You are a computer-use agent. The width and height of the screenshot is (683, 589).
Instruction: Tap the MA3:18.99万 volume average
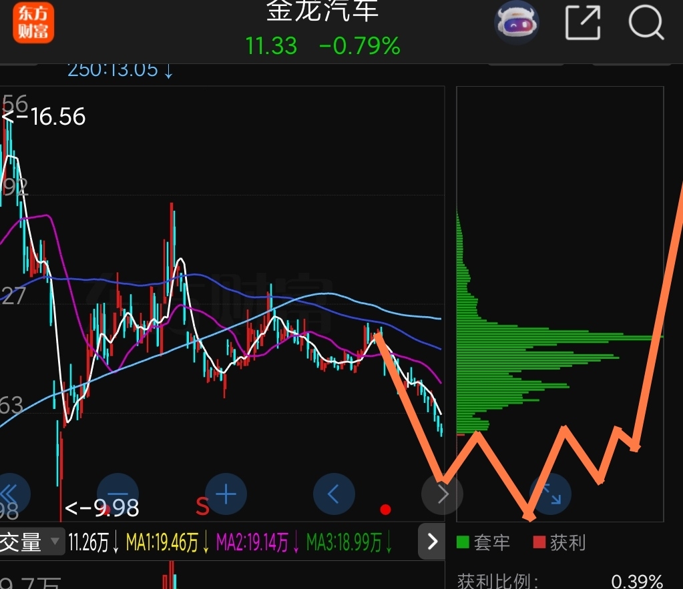(344, 542)
